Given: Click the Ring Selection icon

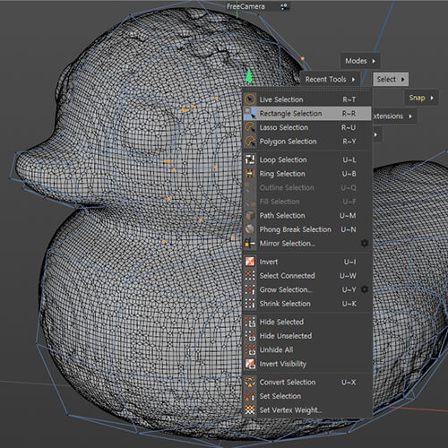Looking at the screenshot, I should [x=250, y=174].
